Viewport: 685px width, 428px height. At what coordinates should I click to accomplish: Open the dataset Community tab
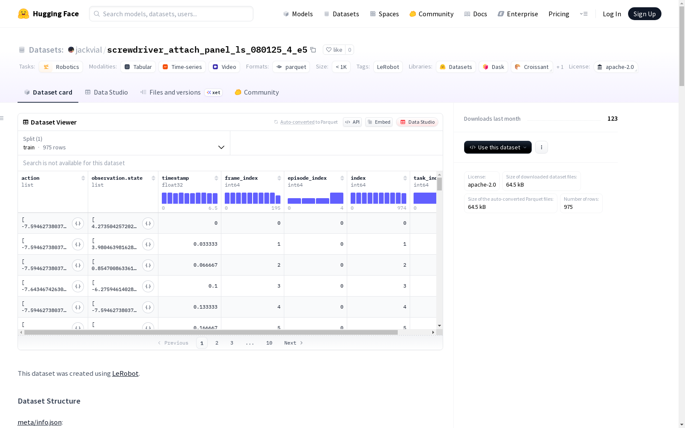[257, 92]
